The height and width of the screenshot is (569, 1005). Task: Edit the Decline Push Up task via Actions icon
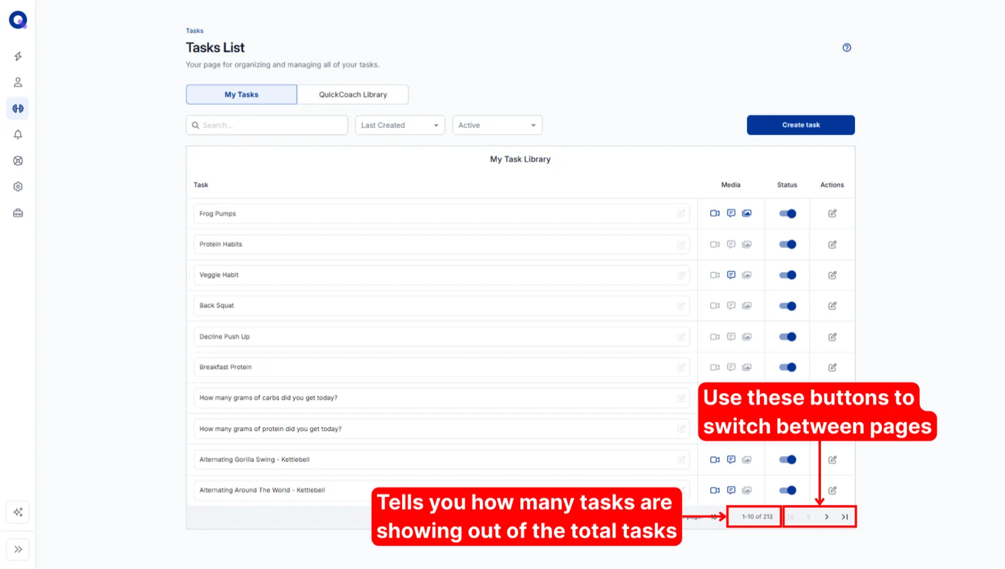point(832,337)
